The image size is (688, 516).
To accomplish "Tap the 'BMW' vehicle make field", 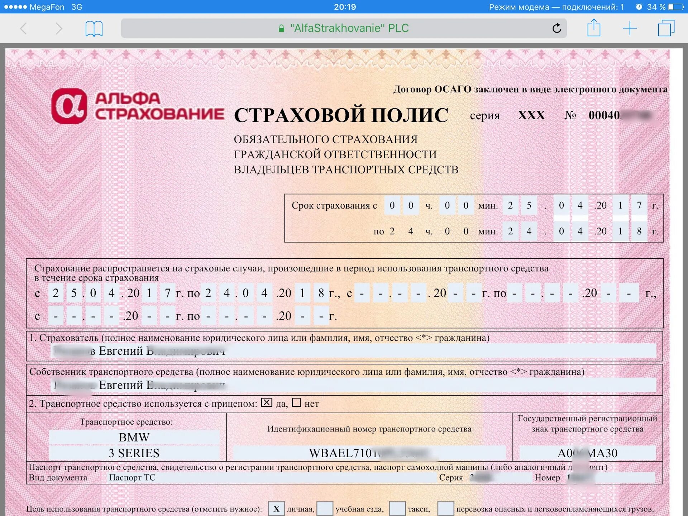I will (x=134, y=437).
